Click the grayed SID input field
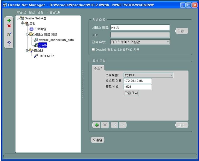 (x=140, y=35)
